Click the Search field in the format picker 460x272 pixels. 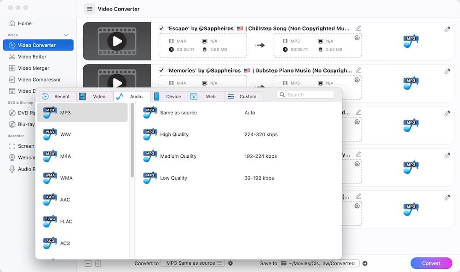(305, 95)
